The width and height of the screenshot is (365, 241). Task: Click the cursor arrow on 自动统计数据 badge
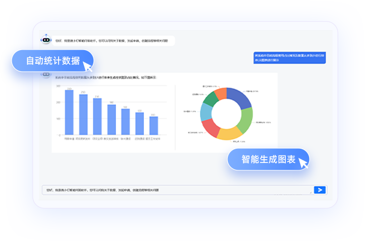coord(88,66)
